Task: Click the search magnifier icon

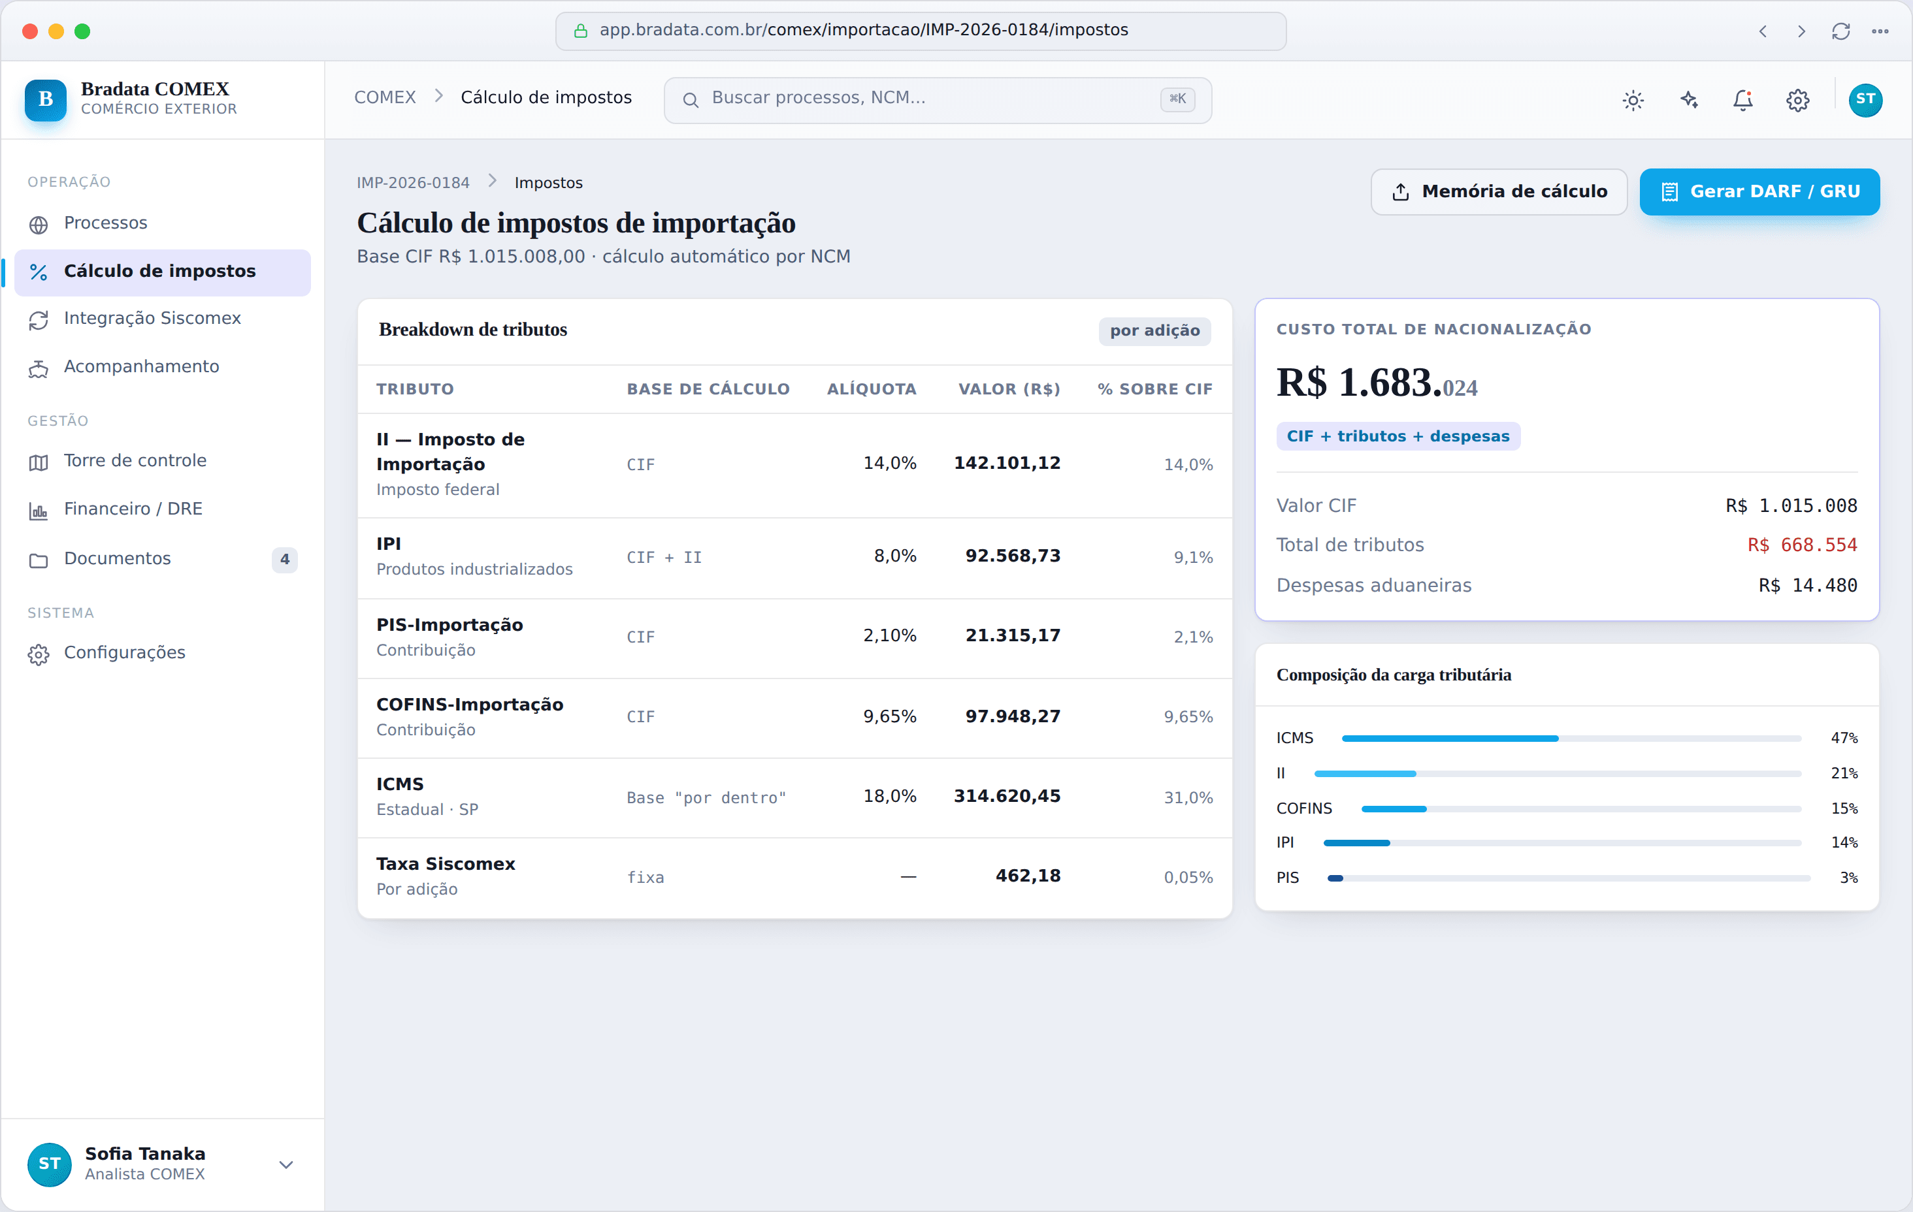Action: click(691, 100)
